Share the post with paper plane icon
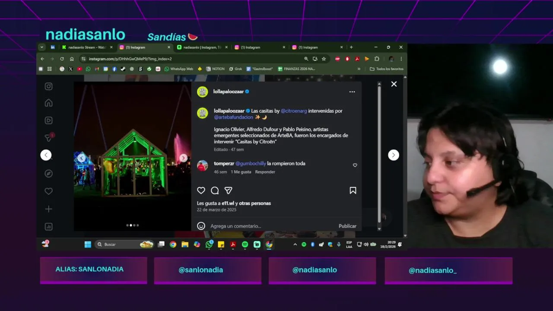 (229, 190)
